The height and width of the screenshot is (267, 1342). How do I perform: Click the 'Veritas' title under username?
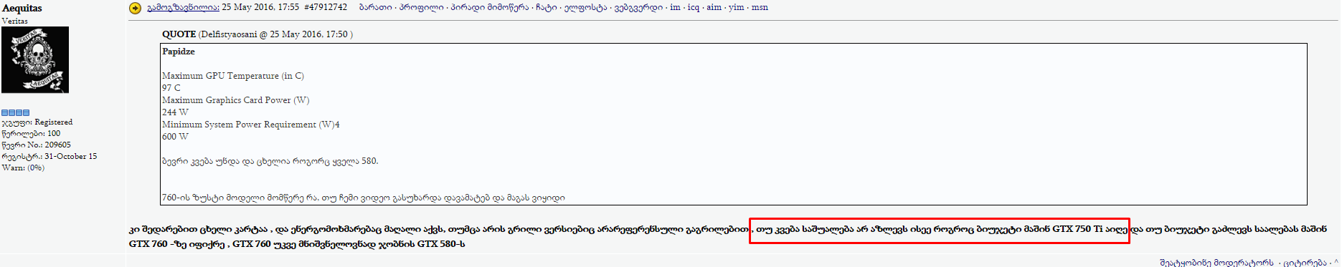(15, 21)
